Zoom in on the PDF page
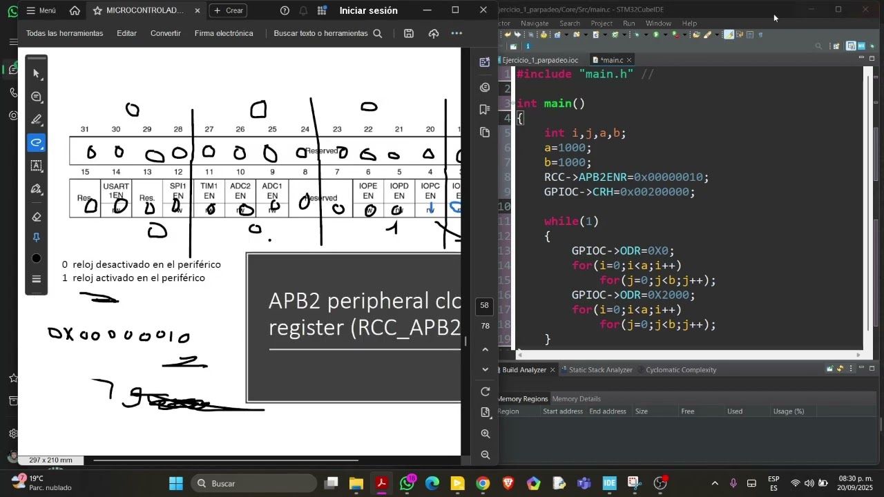Viewport: 884px width, 497px height. 485,433
